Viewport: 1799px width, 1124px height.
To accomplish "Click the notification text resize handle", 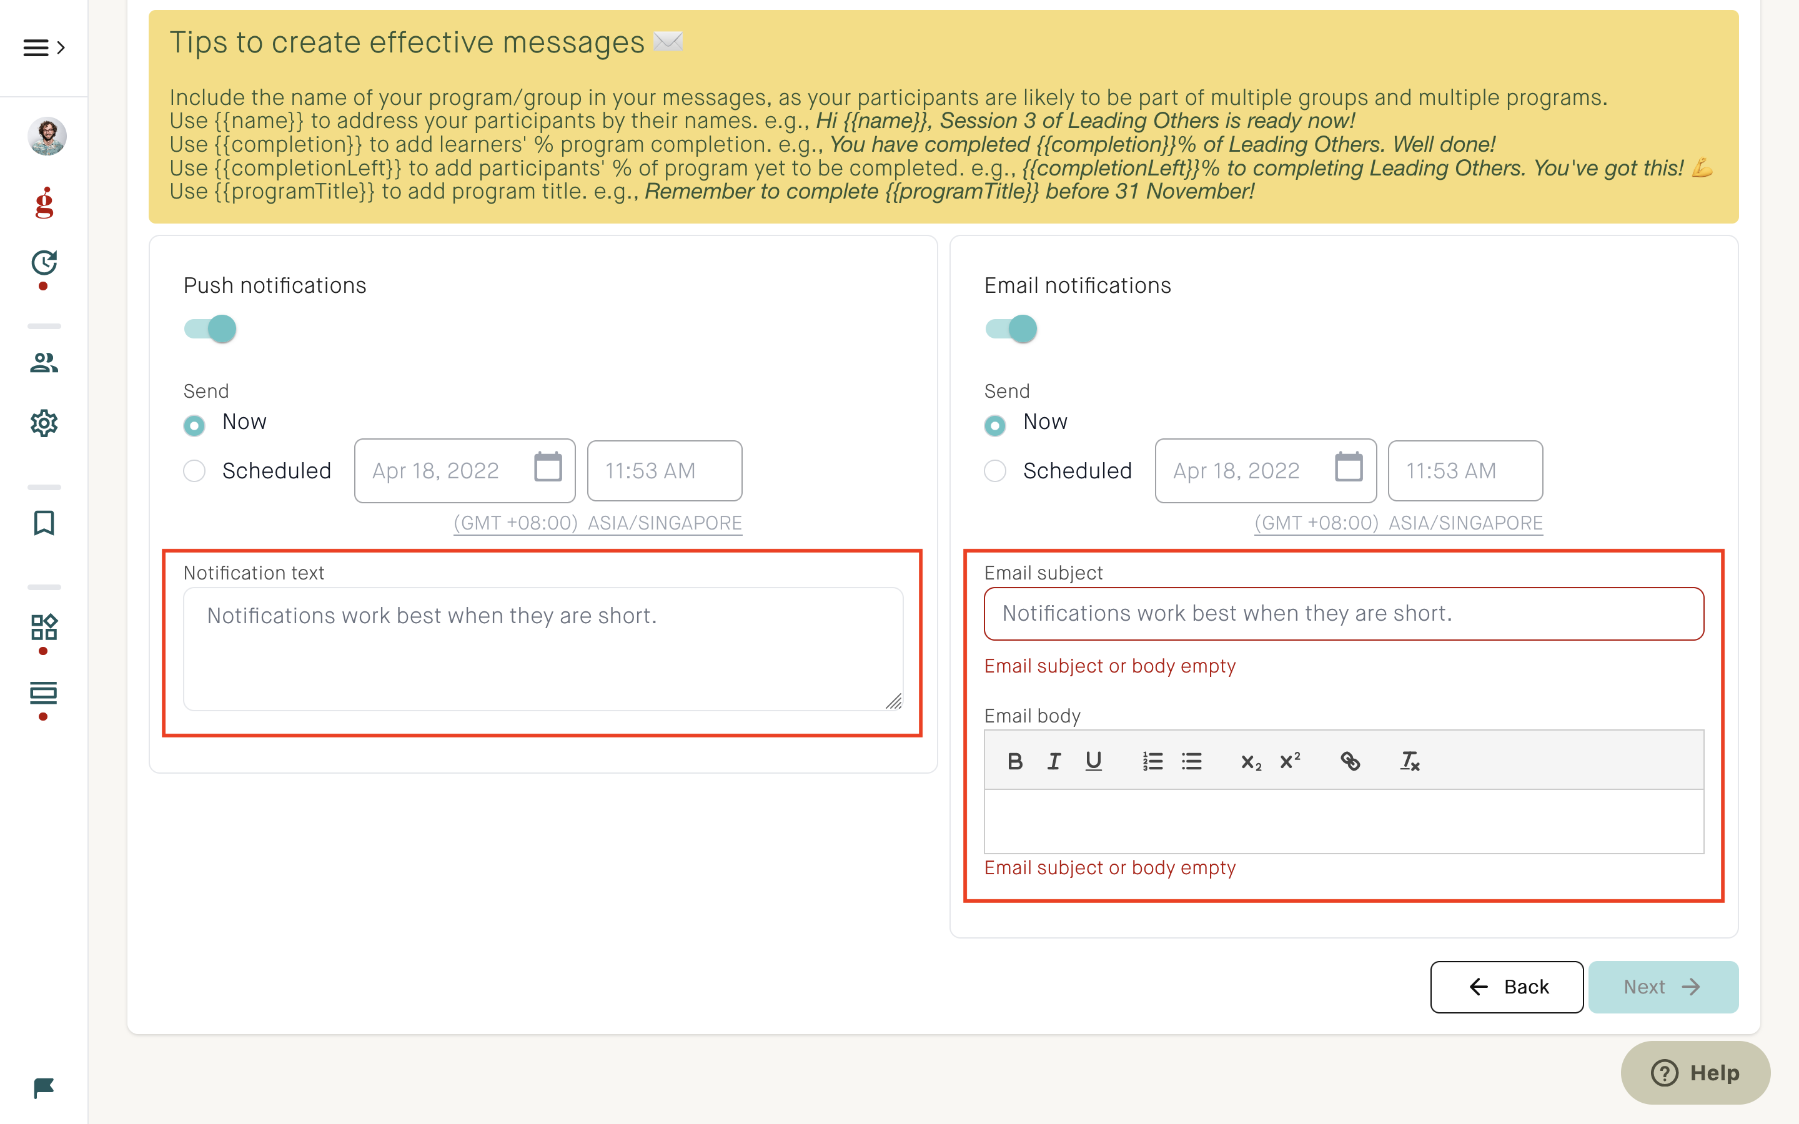I will pos(893,701).
